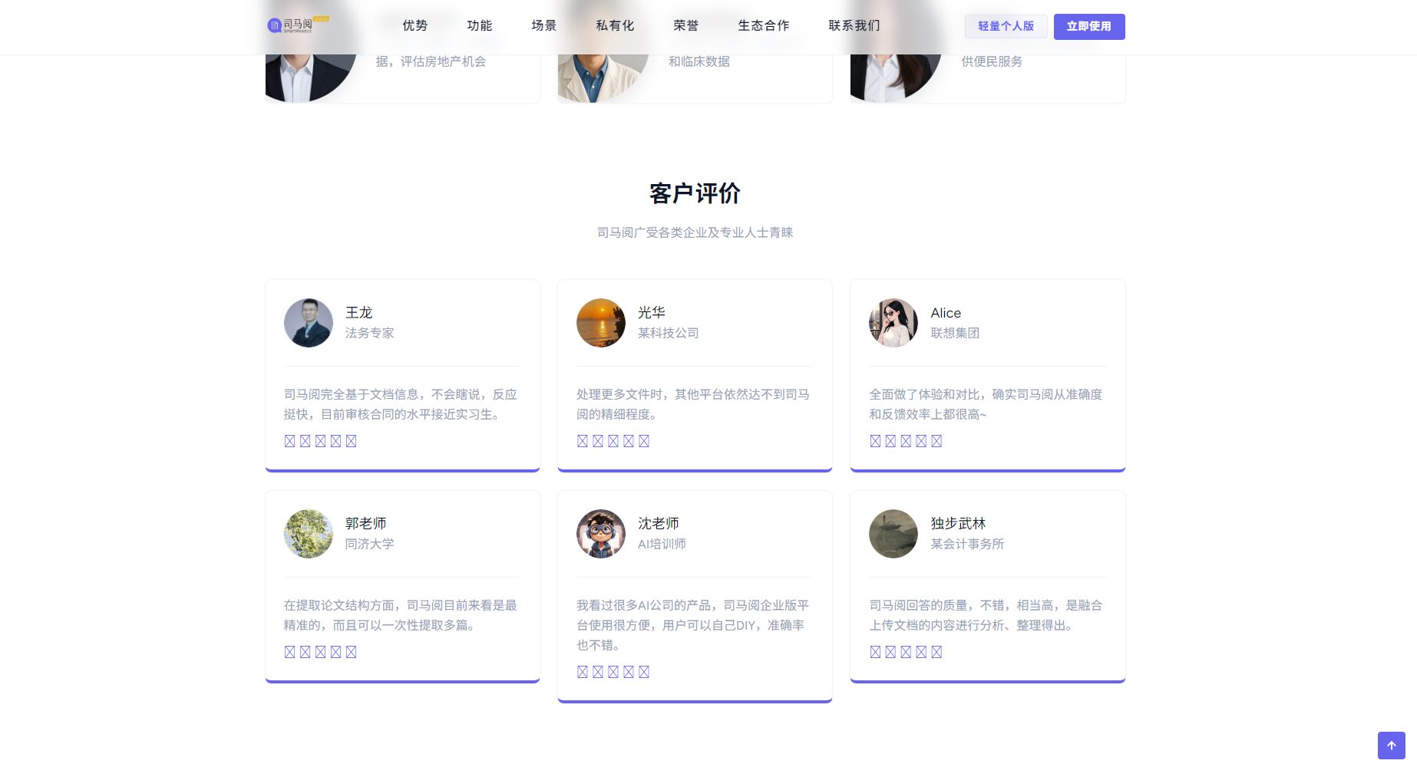Open the 功能 navigation menu item
The image size is (1417, 767).
coord(480,25)
